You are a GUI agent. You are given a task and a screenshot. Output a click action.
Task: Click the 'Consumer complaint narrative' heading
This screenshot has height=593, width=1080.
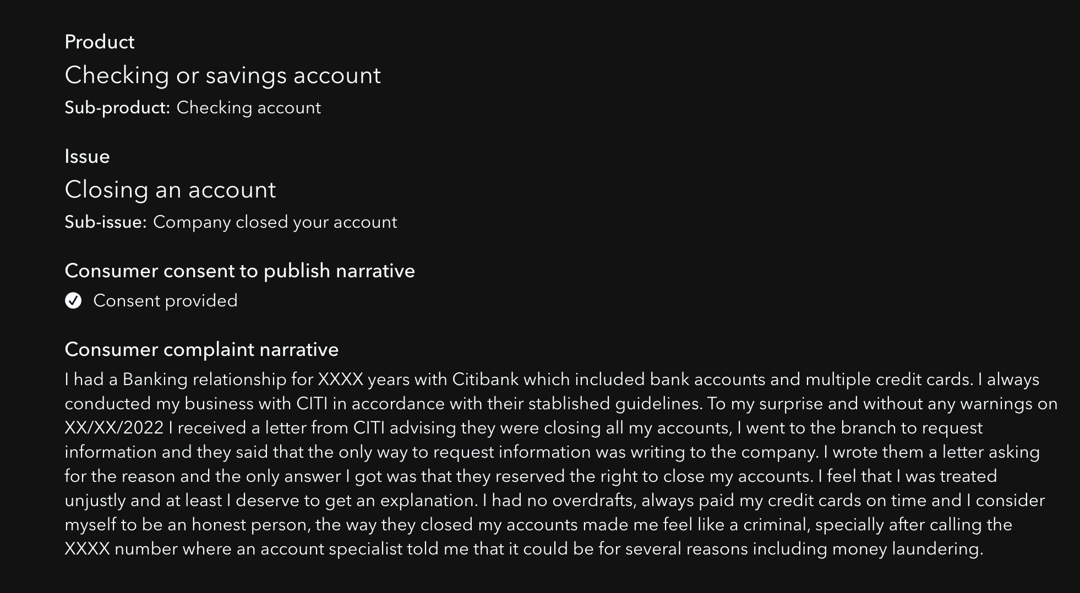201,350
